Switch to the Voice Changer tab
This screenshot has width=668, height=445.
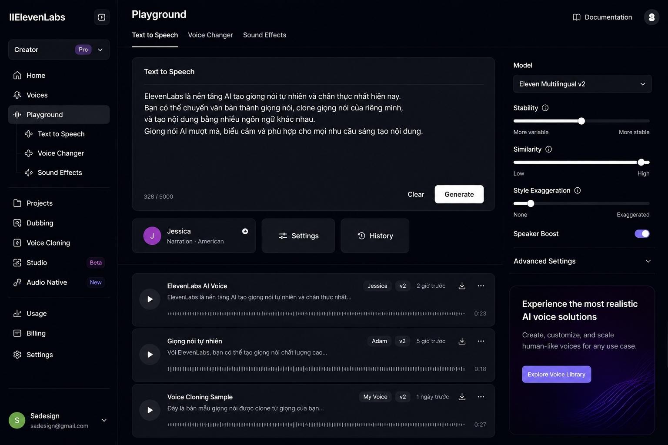[210, 35]
